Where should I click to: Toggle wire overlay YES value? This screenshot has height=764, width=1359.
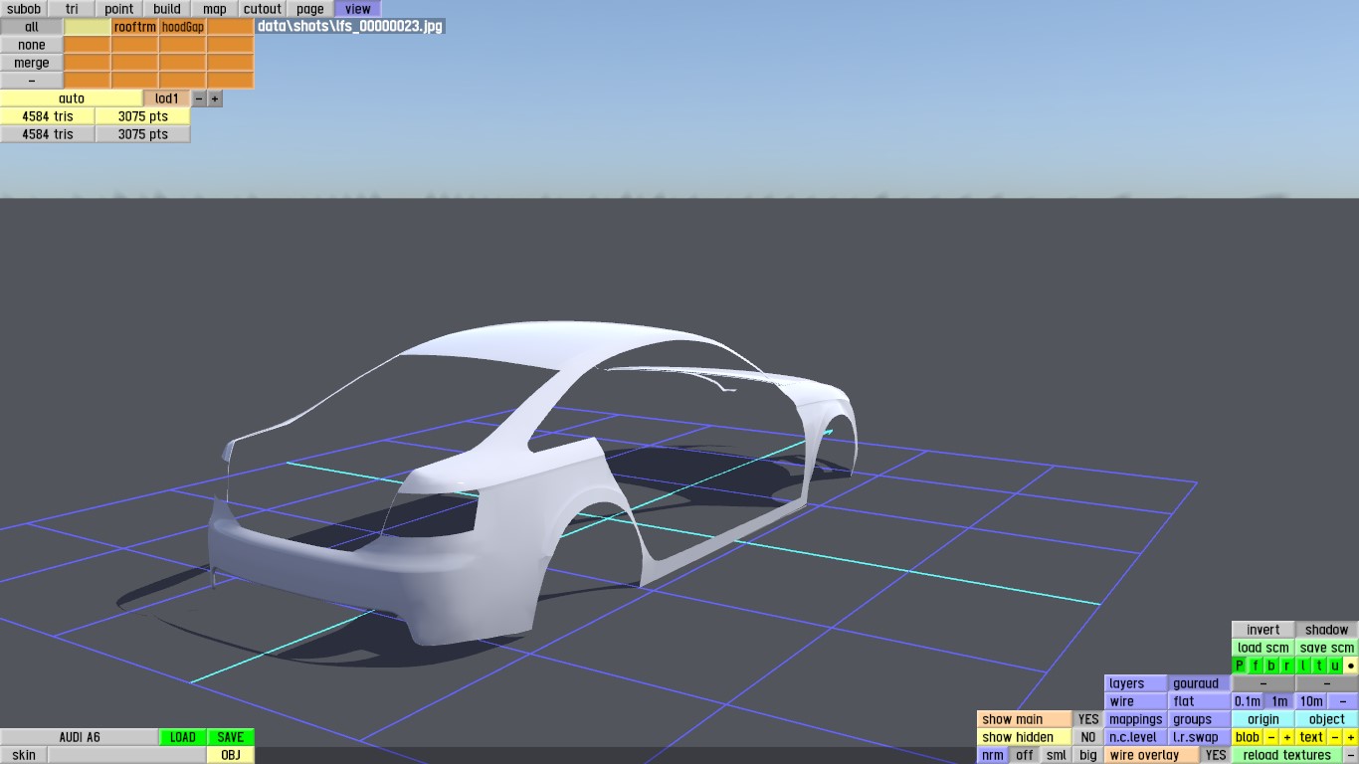pyautogui.click(x=1216, y=755)
